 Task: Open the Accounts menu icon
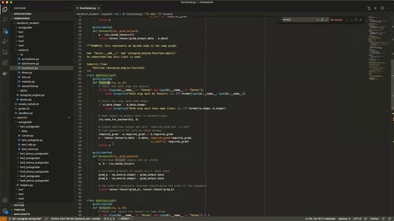click(x=5, y=200)
